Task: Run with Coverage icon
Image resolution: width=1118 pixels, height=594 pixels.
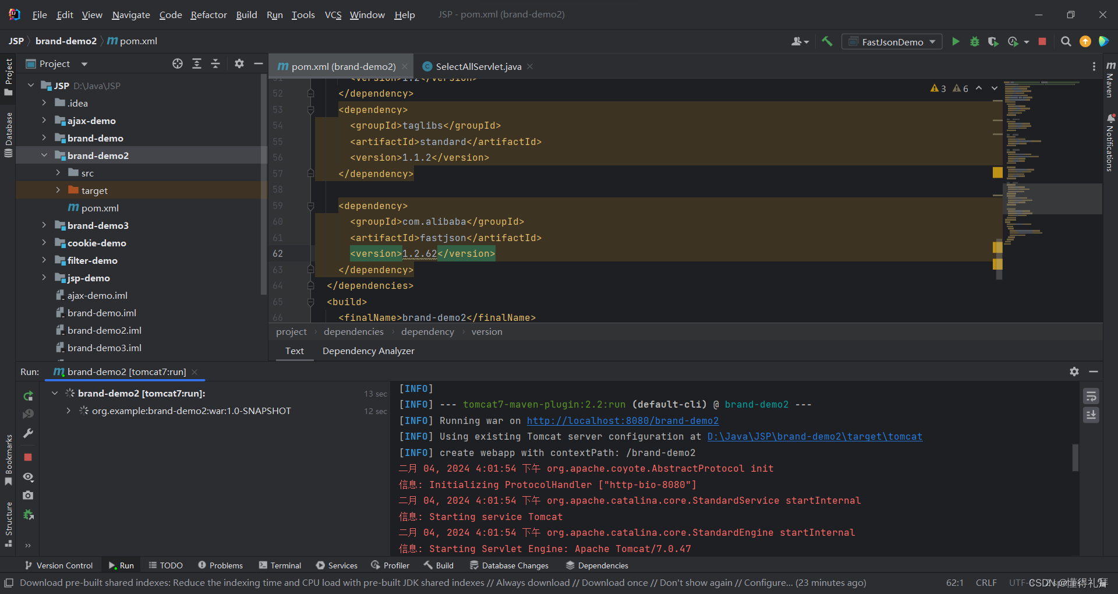Action: click(x=993, y=41)
